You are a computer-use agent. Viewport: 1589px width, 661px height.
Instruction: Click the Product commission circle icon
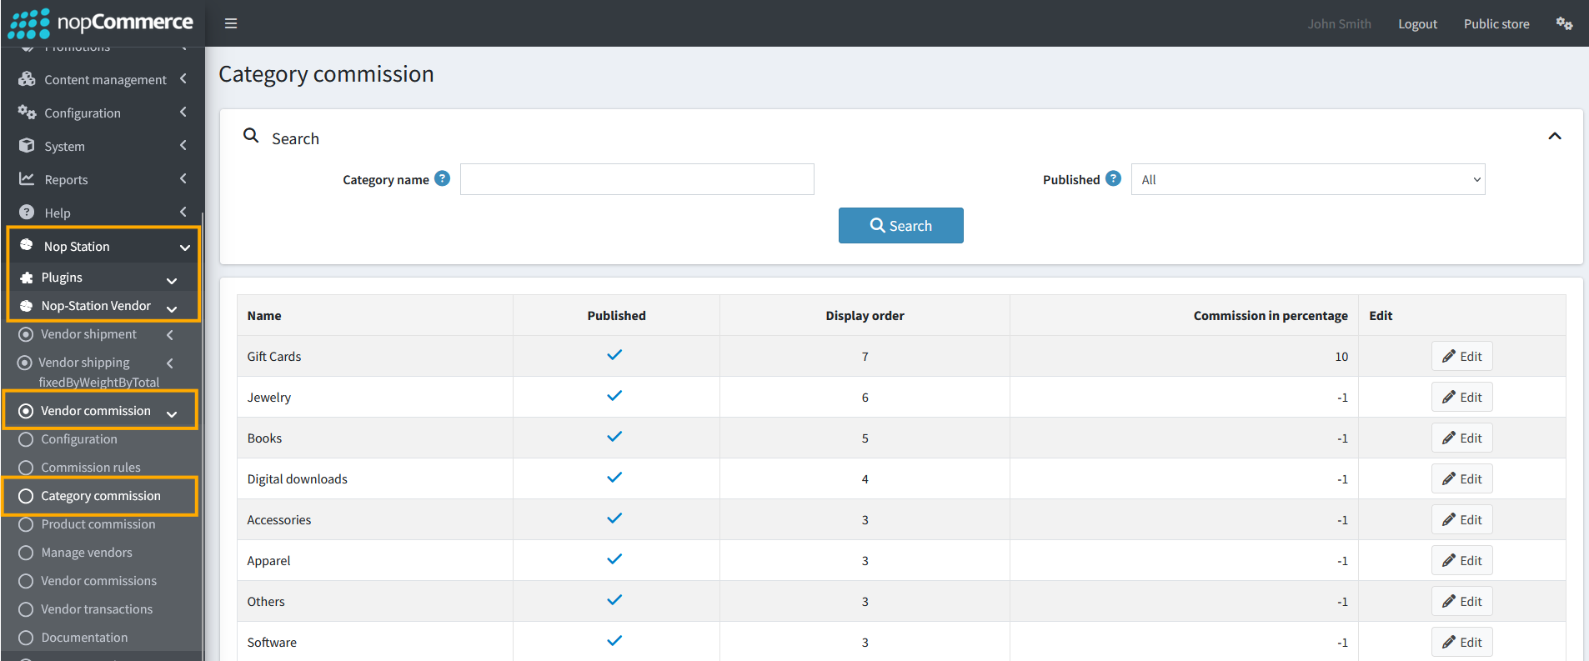click(x=26, y=524)
